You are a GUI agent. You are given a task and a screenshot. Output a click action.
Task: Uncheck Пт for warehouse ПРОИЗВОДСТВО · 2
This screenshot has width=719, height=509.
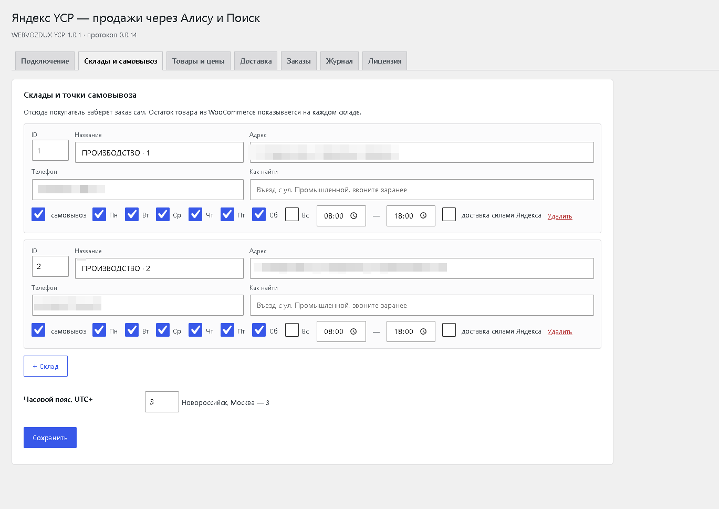point(227,330)
